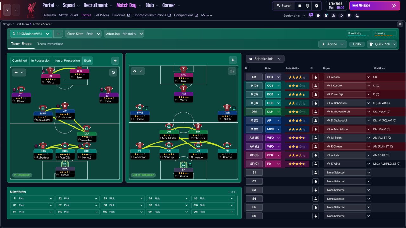
Task: Click the diamond icon above the Out of Possession pitch
Action: pyautogui.click(x=233, y=60)
